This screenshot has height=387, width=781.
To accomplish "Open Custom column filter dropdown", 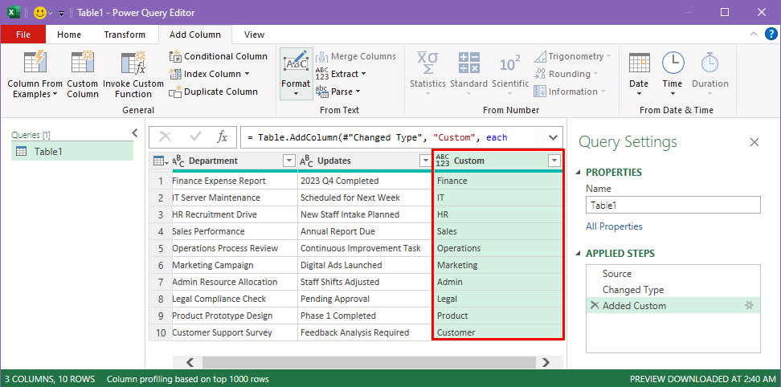I will coord(554,161).
